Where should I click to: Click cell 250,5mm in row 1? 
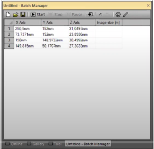pos(27,29)
